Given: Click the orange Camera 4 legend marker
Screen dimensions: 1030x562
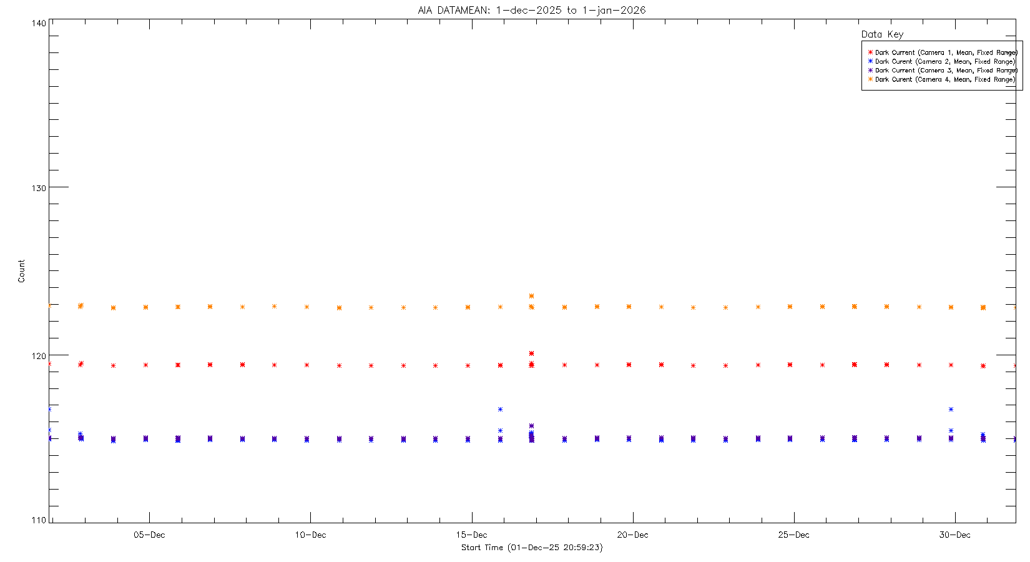Looking at the screenshot, I should point(870,79).
